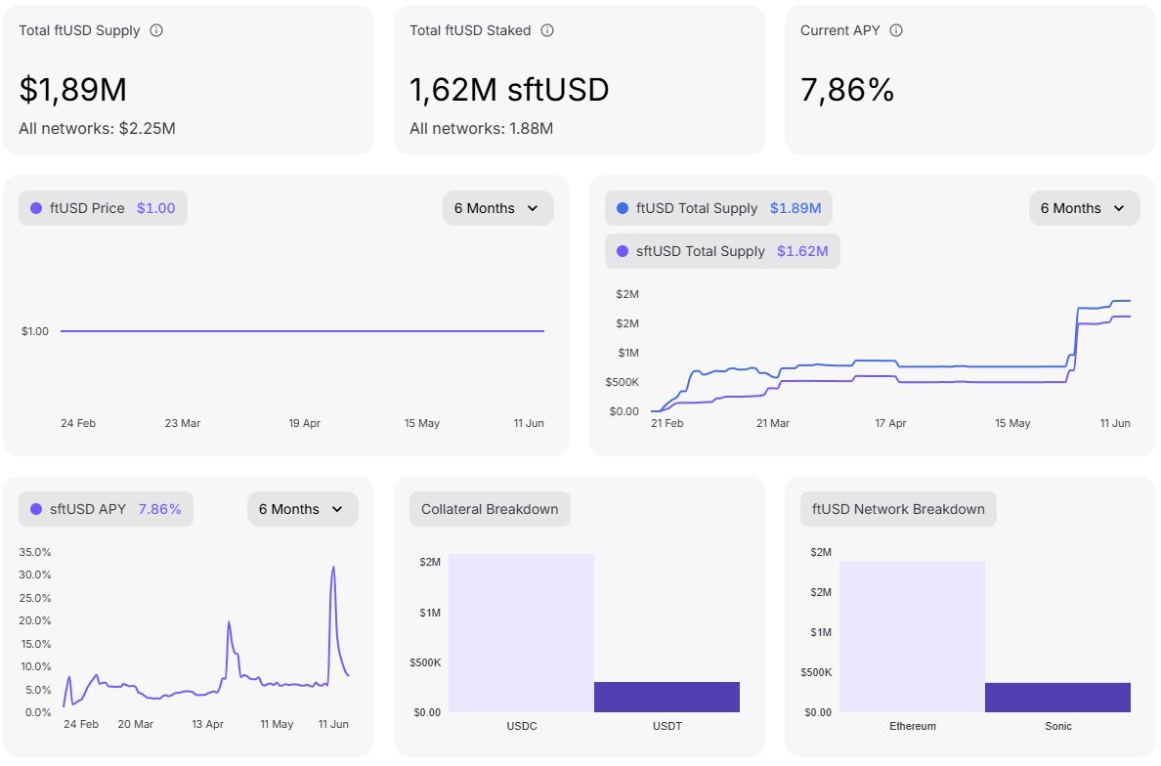Open the sftUSD APY chart 6 Months dropdown

(303, 509)
